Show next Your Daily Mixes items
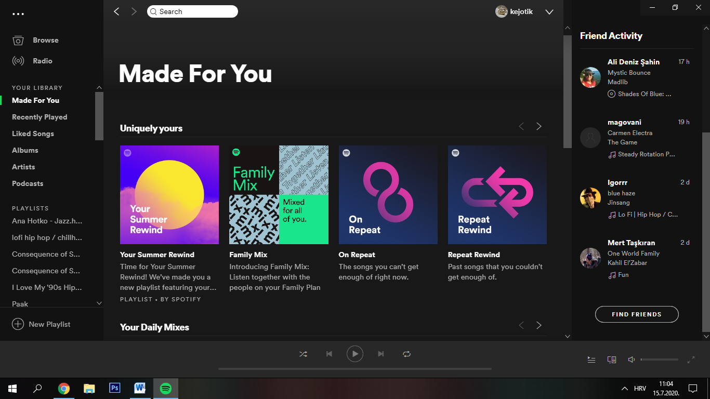This screenshot has height=399, width=710. click(539, 325)
